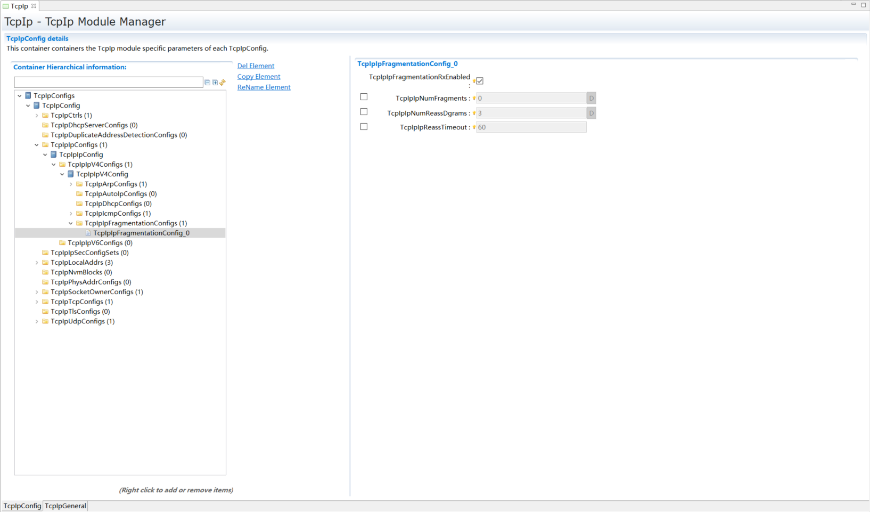Click the collapse-all icon beside the search field
This screenshot has width=870, height=512.
point(208,83)
